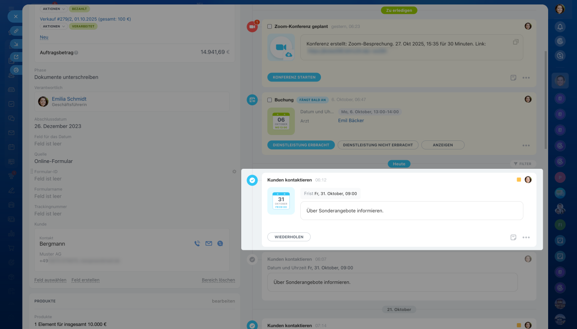The image size is (577, 329).
Task: Toggle completed check on Kunden kontaktieren 06:12
Action: point(252,180)
